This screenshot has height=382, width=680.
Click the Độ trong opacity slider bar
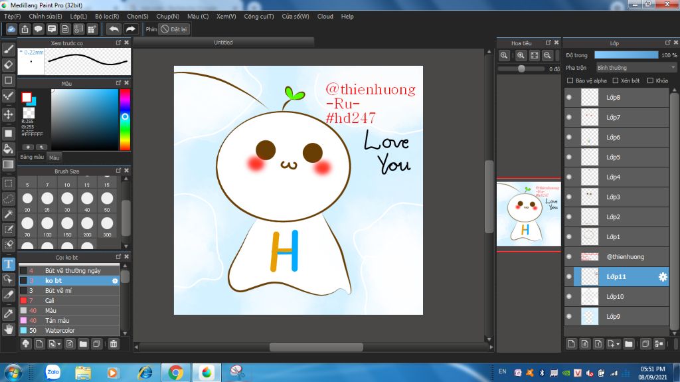(626, 55)
